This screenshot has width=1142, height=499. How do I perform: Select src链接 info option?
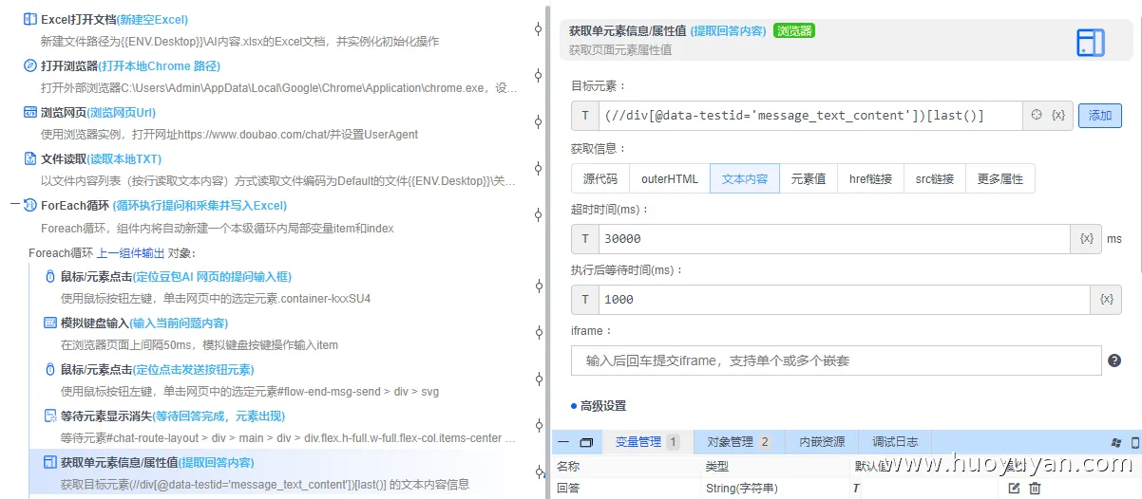tap(934, 178)
